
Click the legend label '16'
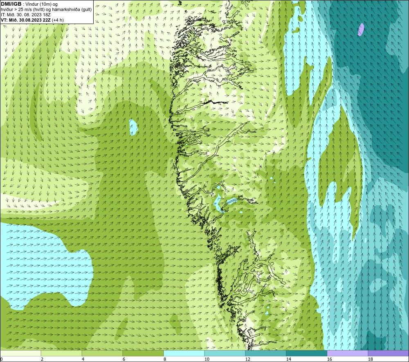[x=329, y=359]
